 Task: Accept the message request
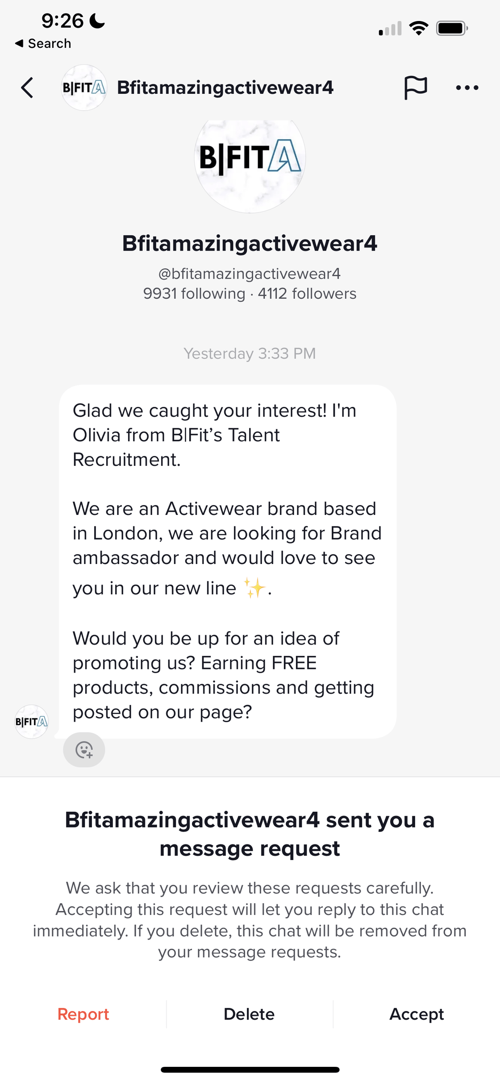pos(417,1014)
